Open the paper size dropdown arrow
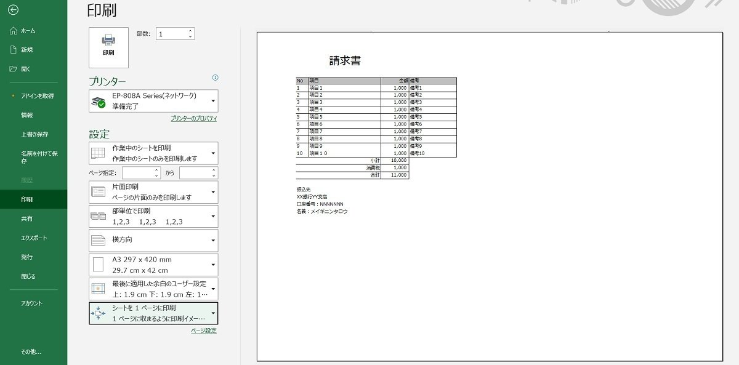 (x=212, y=264)
